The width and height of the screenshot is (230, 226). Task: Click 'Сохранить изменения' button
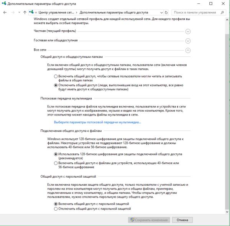point(149,220)
